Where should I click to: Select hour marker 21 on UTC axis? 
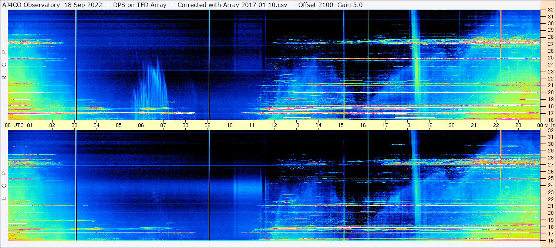[474, 125]
